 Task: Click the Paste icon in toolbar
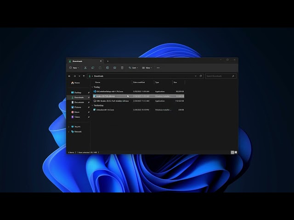pyautogui.click(x=100, y=68)
